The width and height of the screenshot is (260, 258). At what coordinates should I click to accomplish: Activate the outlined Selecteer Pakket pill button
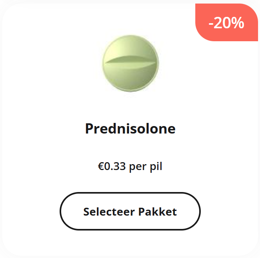coord(130,211)
